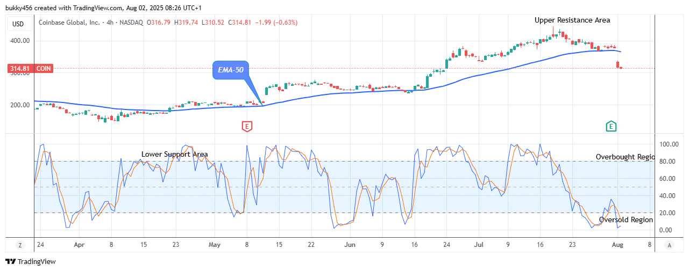Click the red earnings E marker
This screenshot has height=271, width=689.
[x=247, y=127]
